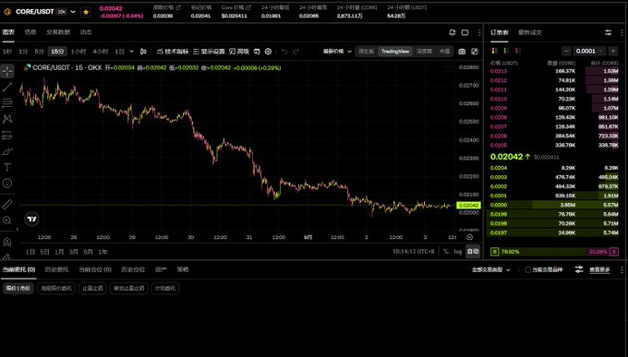Select the brush drawing tool

coord(7,151)
